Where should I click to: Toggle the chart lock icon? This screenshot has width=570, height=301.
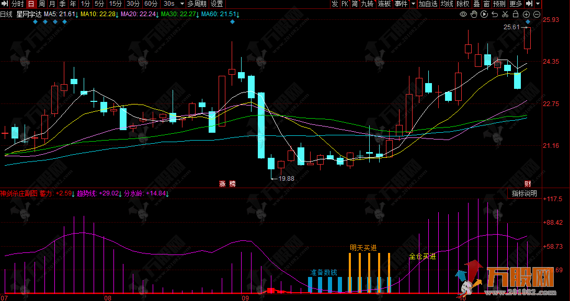[515, 14]
